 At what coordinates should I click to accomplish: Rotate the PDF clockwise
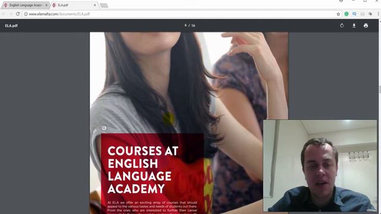coord(342,26)
